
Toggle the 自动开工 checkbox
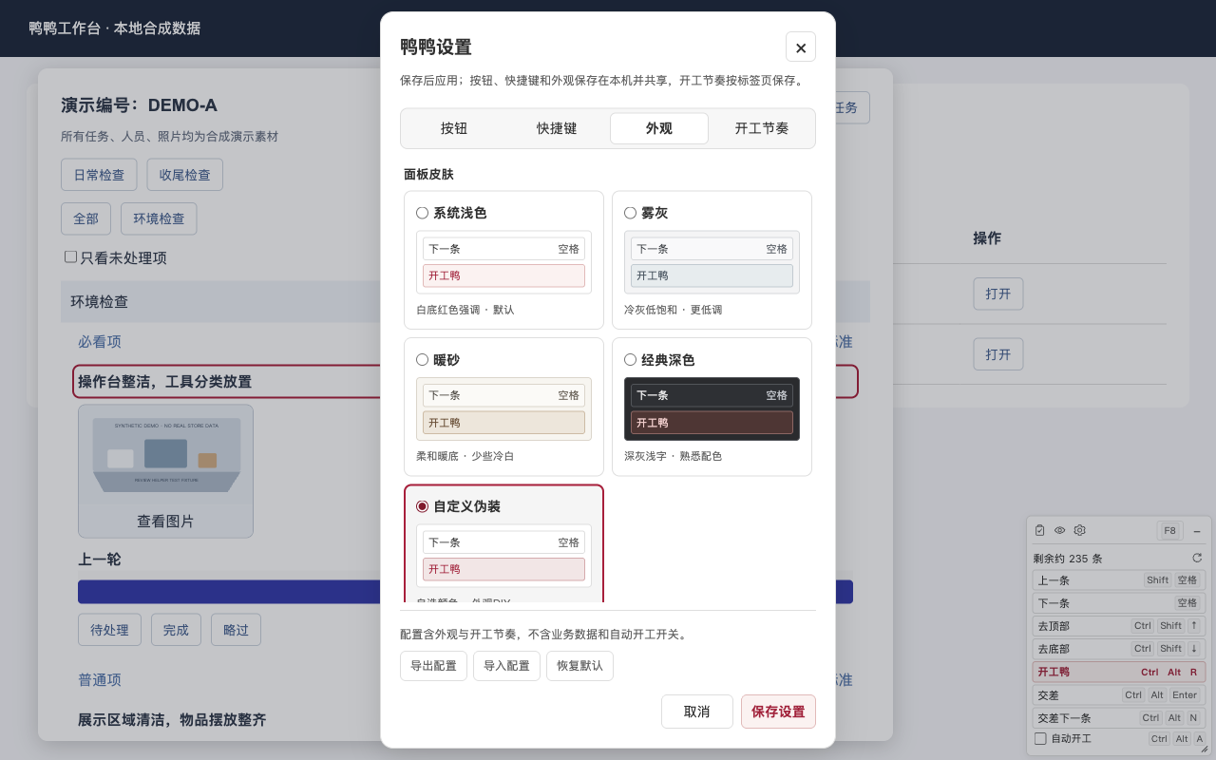click(x=1040, y=739)
